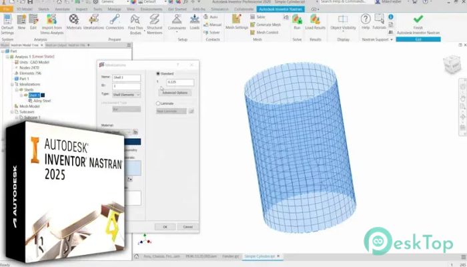Run the Nastran solver
The width and height of the screenshot is (467, 267).
click(297, 22)
